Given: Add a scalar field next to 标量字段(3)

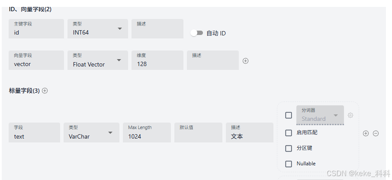Looking at the screenshot, I should coord(45,91).
